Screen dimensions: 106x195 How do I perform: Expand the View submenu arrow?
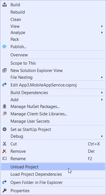click(102, 26)
